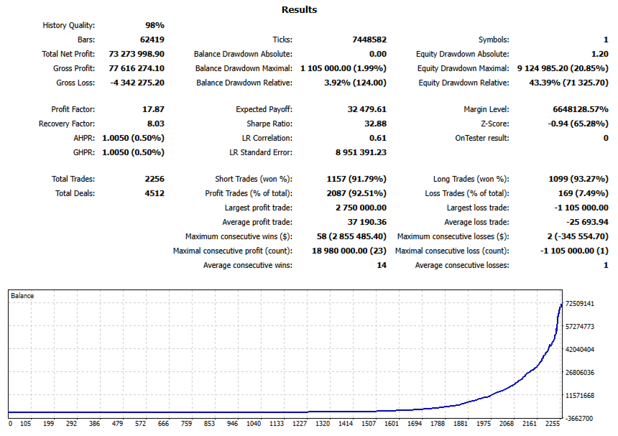This screenshot has height=436, width=618.
Task: Select the Sharpe Ratio value 32.88
Action: point(375,124)
